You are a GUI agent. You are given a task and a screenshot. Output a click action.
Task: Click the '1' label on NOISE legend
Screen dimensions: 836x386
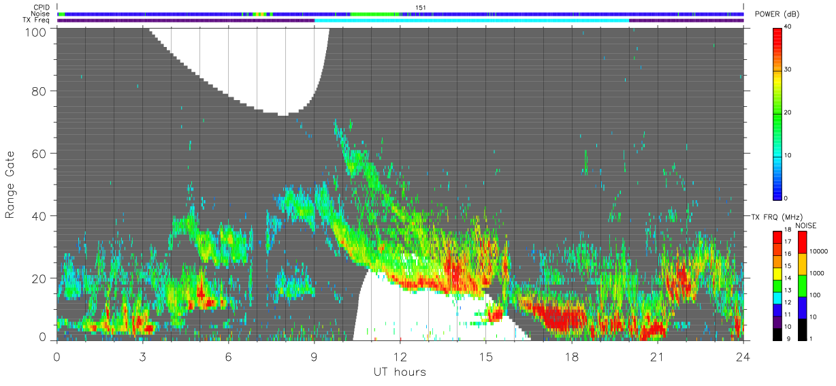point(812,338)
